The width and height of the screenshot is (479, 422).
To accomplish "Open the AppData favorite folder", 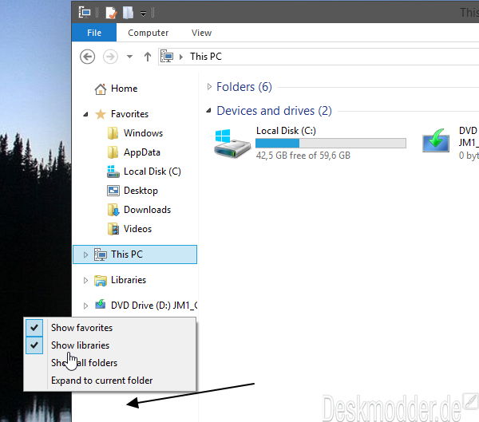I will point(142,152).
